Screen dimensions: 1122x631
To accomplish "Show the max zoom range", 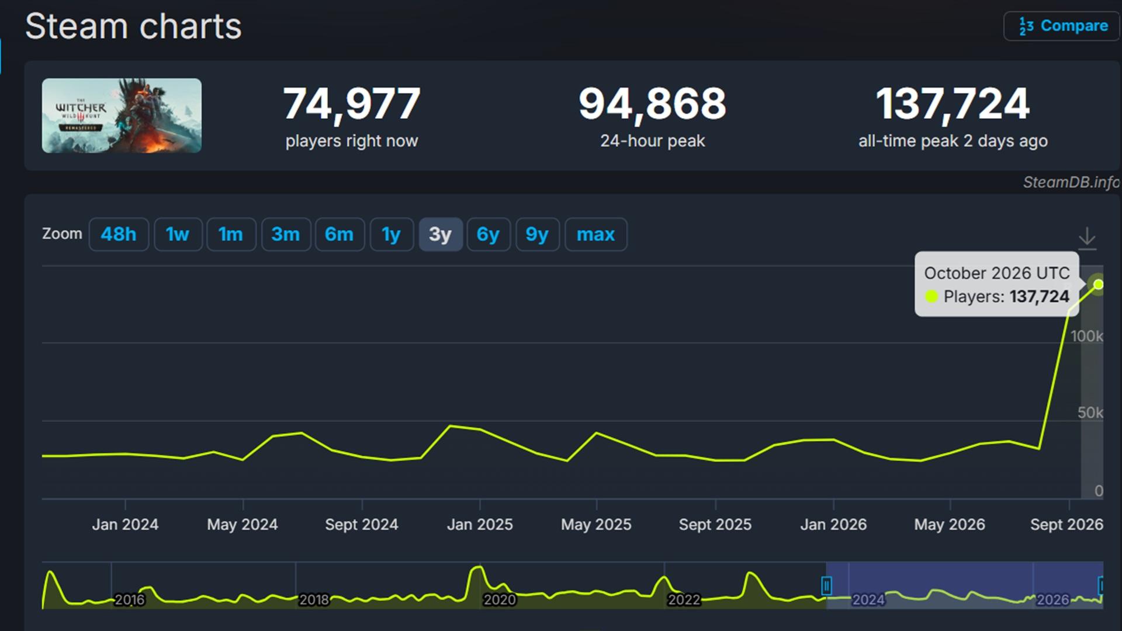I will tap(596, 234).
